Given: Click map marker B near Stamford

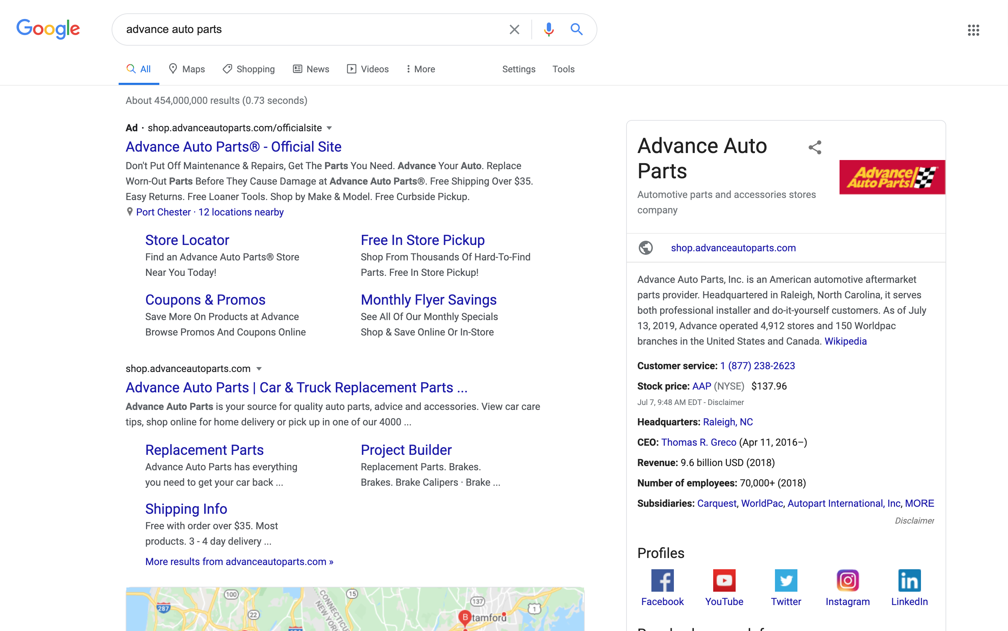Looking at the screenshot, I should coord(465,618).
